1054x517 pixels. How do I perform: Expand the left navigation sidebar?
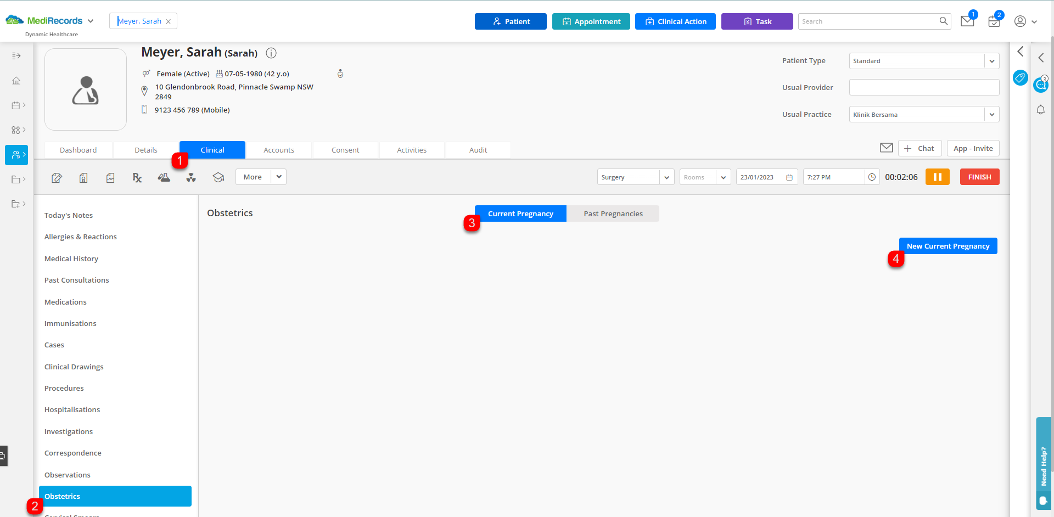coord(16,56)
